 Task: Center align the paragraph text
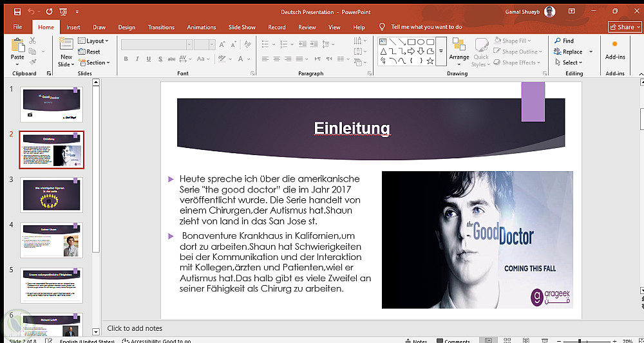[x=277, y=59]
